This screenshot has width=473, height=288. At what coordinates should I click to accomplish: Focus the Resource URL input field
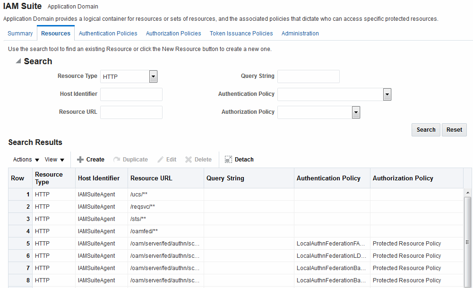[131, 112]
